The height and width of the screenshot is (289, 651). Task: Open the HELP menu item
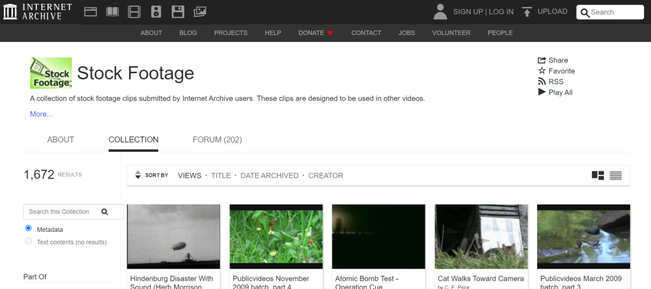[273, 33]
